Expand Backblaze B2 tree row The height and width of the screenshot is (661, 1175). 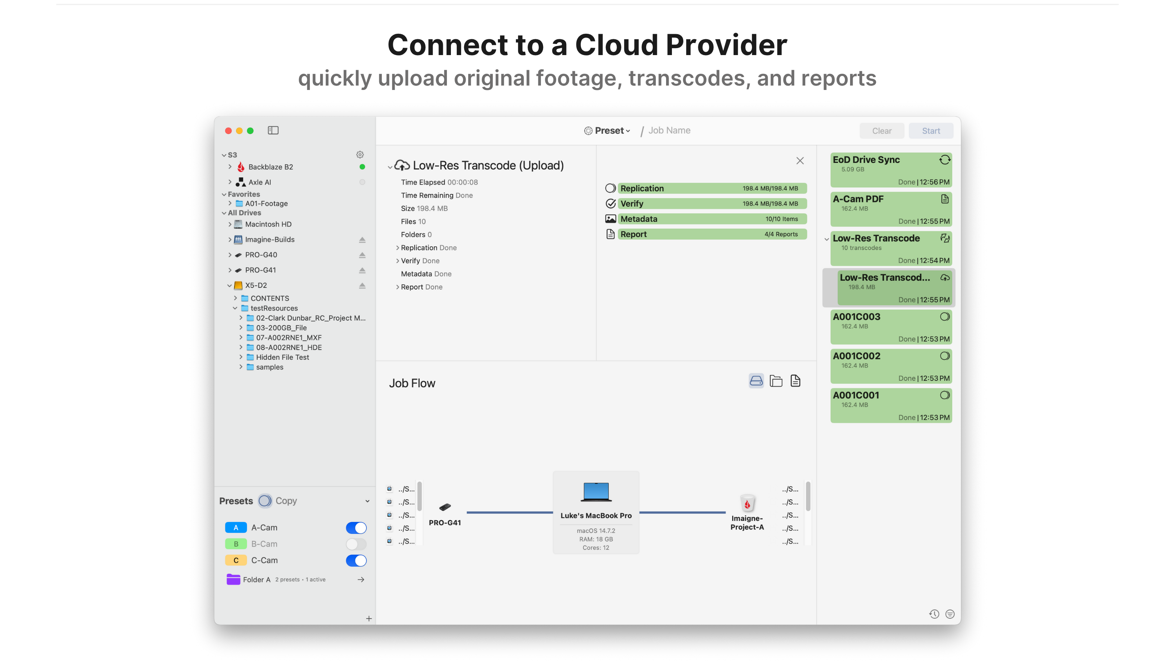click(x=230, y=167)
